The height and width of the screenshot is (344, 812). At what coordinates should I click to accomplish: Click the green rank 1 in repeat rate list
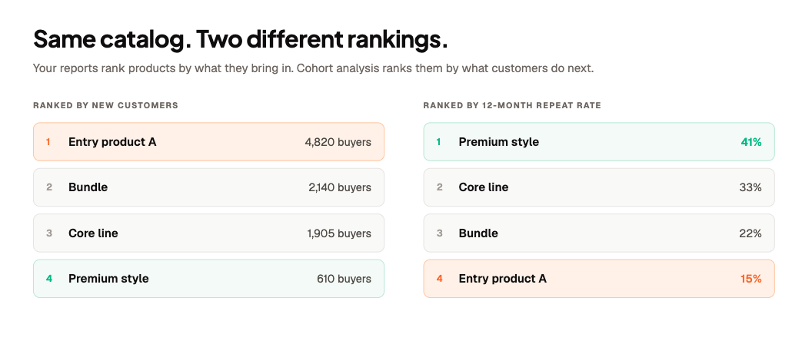438,142
